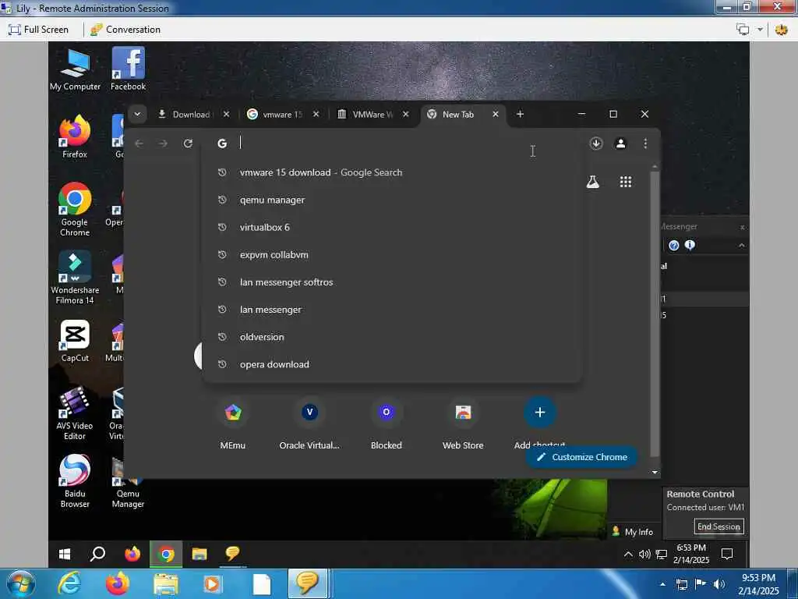
Task: Click the media player on host taskbar
Action: (212, 584)
